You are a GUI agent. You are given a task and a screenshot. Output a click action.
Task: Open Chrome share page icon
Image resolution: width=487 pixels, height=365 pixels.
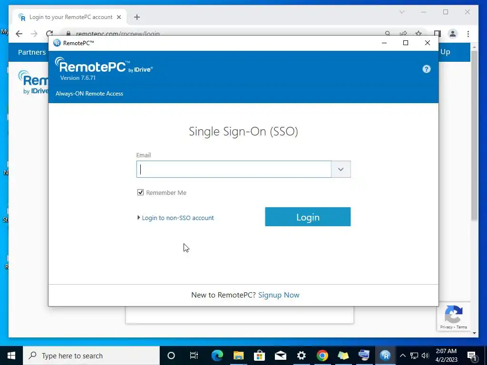pyautogui.click(x=403, y=33)
